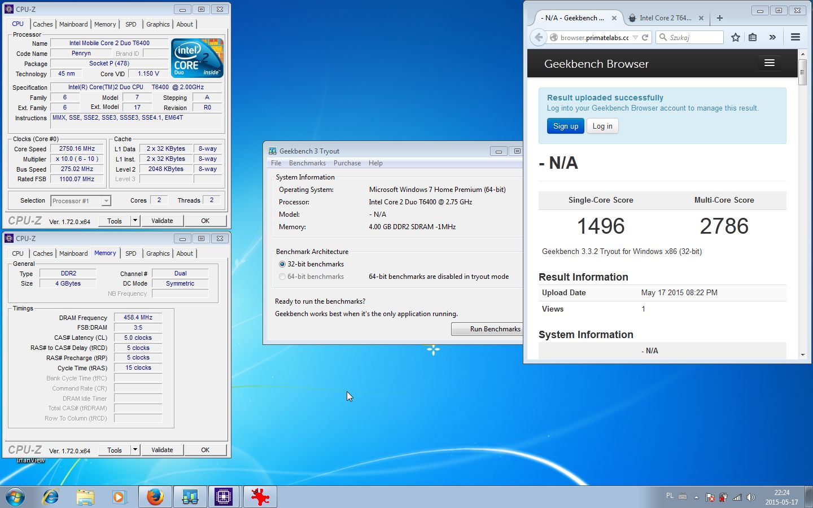Select 32-bit benchmarks radio button
The image size is (813, 508).
pyautogui.click(x=282, y=264)
